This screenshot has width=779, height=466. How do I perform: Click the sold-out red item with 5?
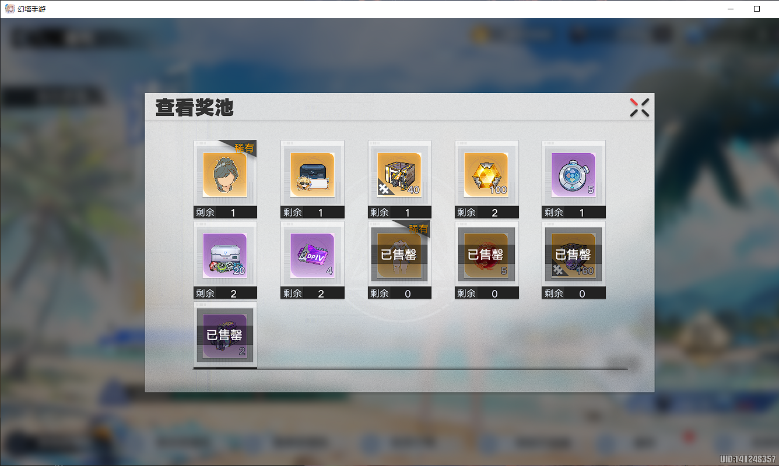tap(487, 256)
